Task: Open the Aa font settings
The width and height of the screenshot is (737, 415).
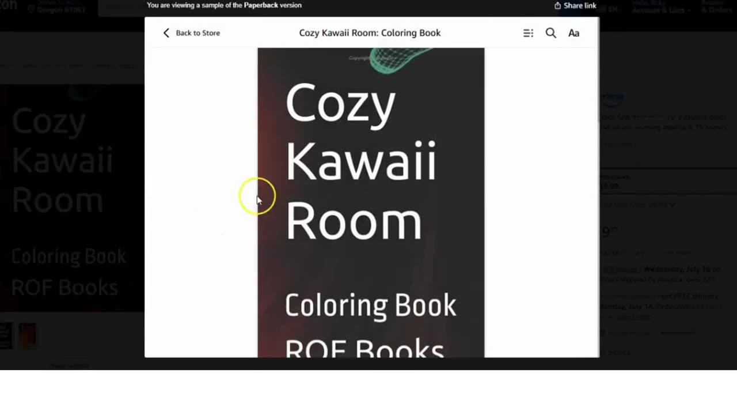Action: [573, 33]
